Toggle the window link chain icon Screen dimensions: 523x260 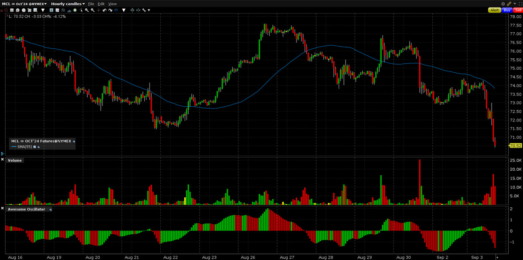coord(509,3)
